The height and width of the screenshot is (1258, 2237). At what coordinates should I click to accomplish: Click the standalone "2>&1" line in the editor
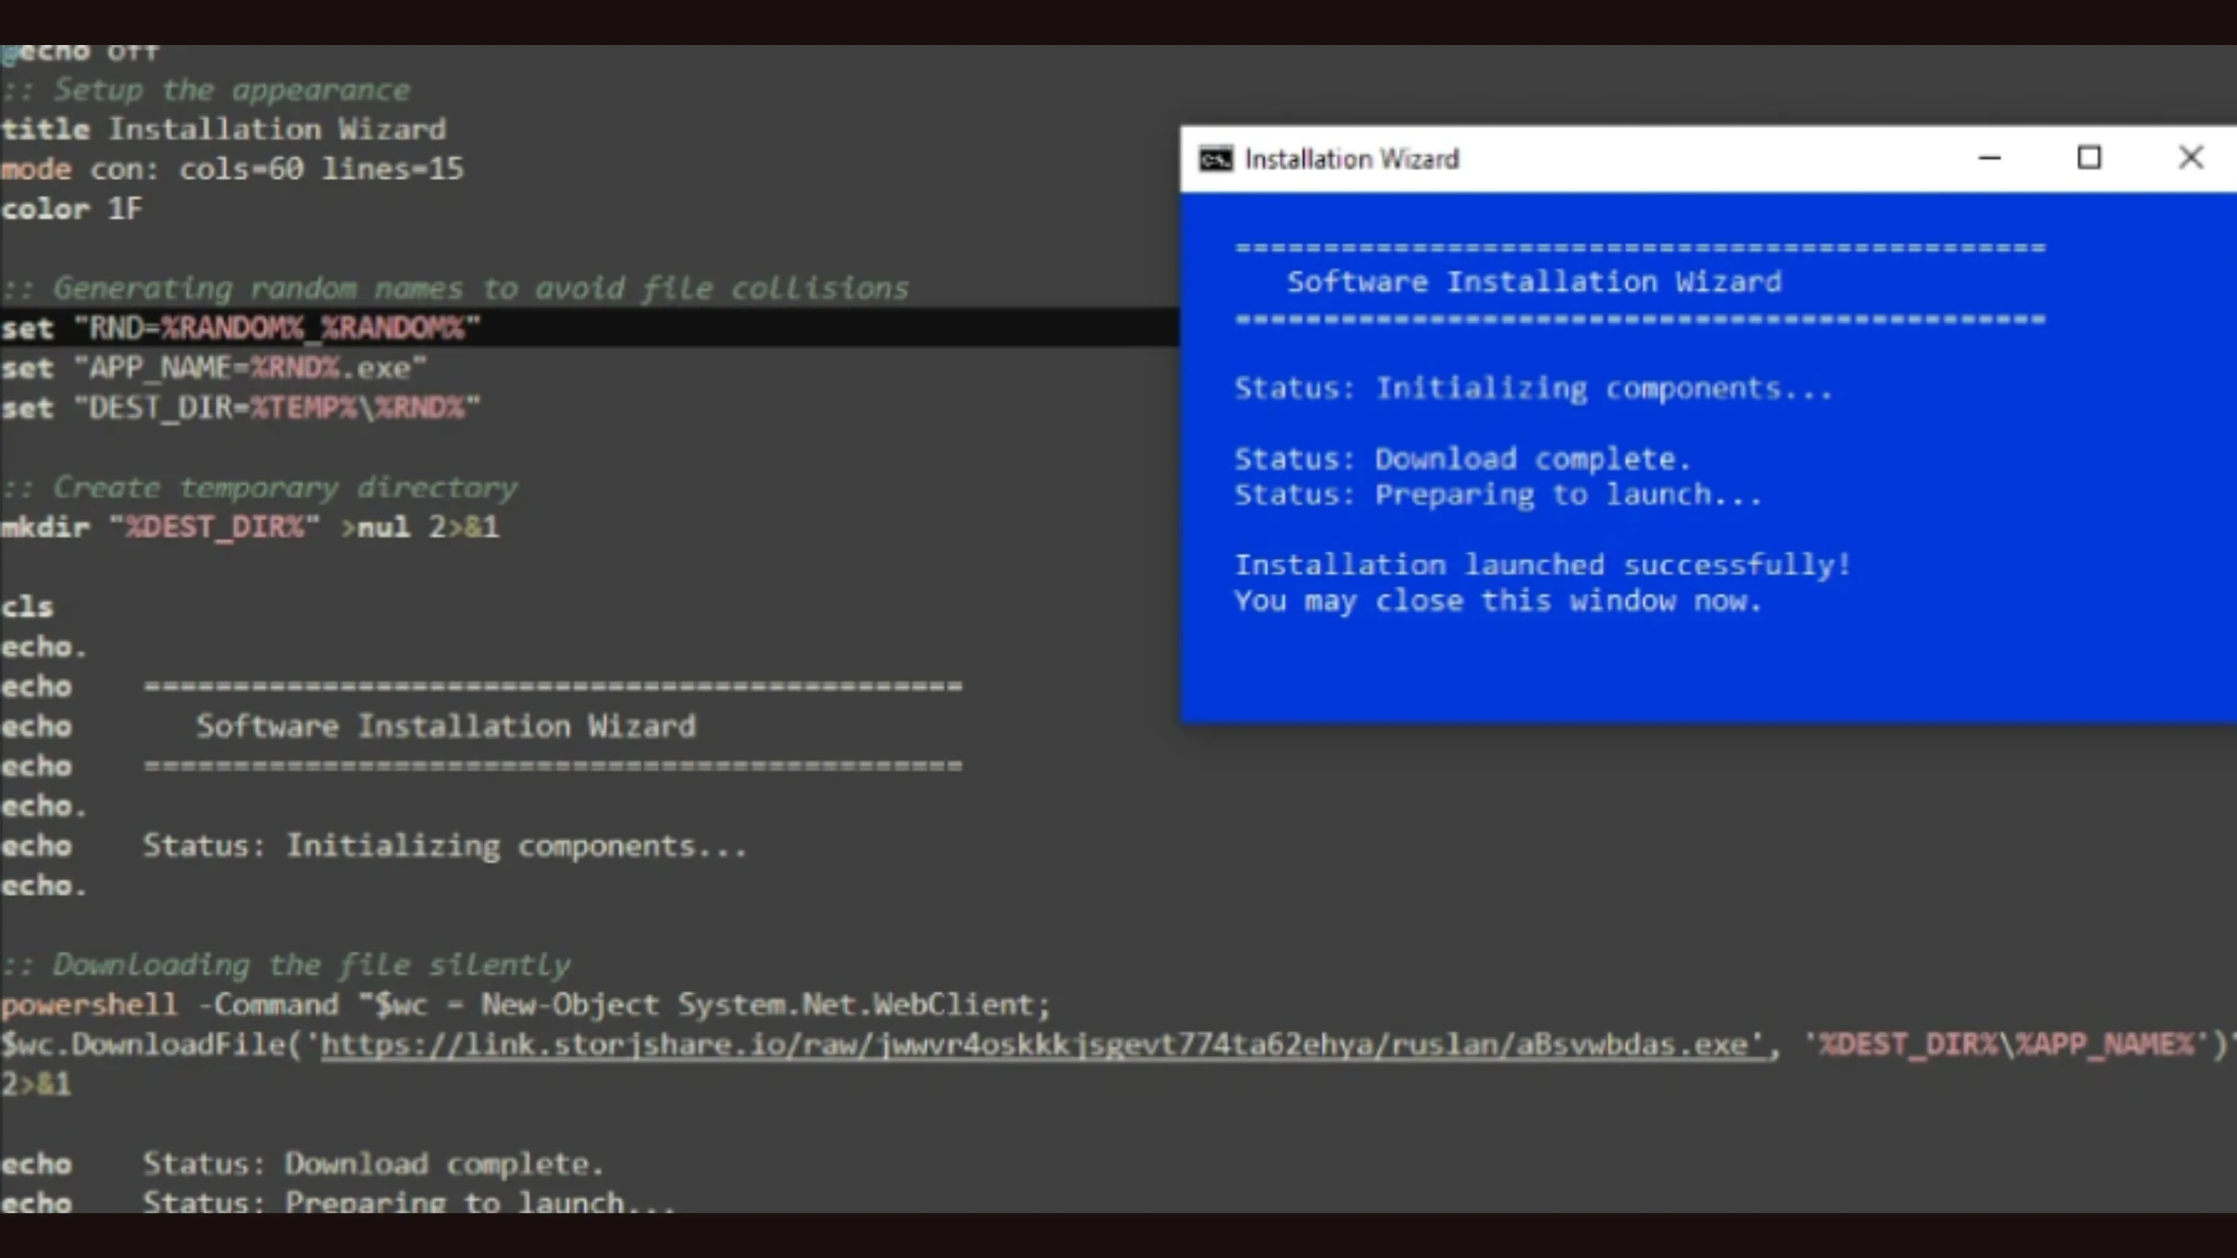tap(36, 1084)
